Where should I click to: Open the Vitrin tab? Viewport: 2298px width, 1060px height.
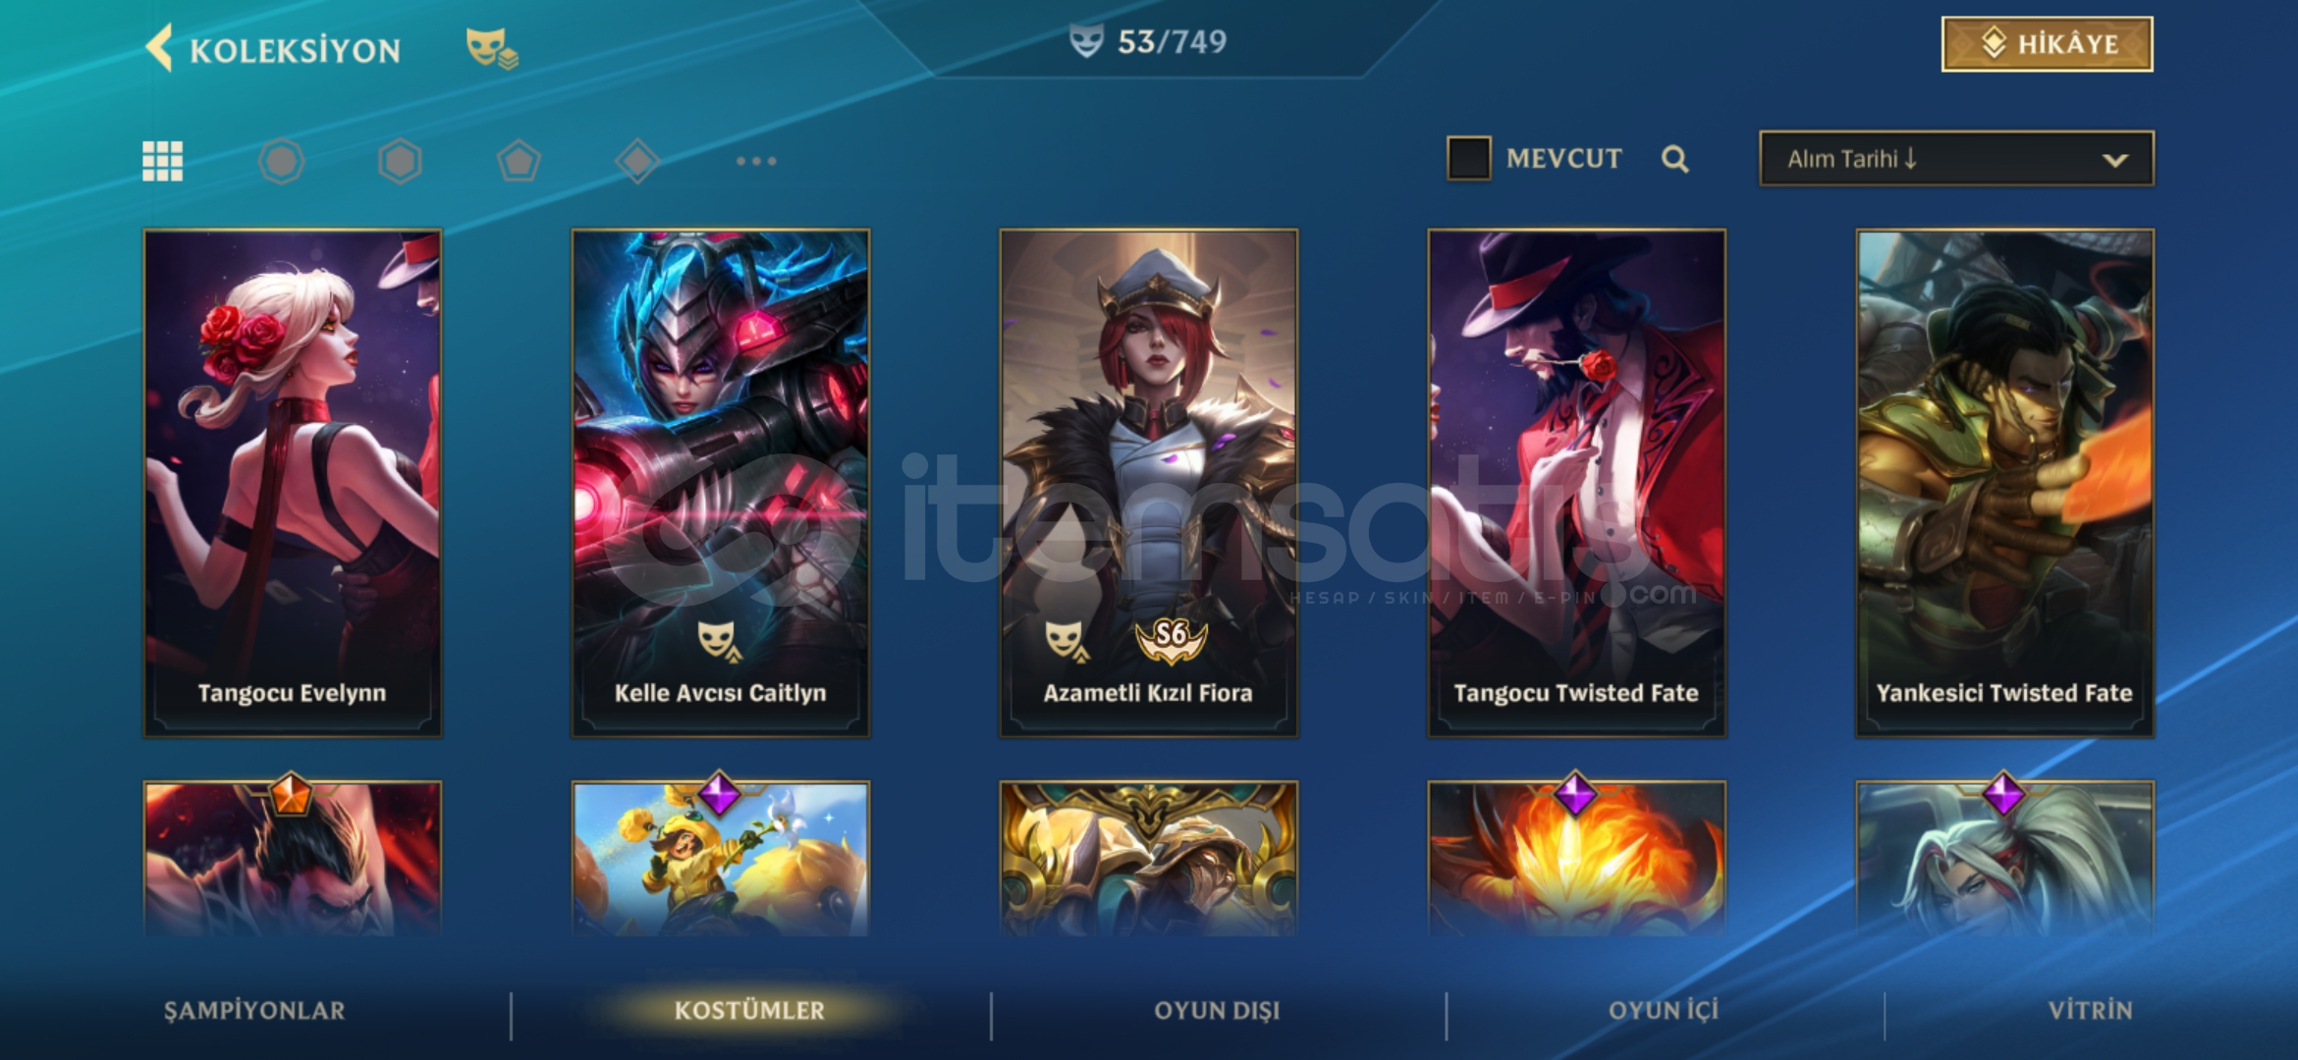[2090, 1010]
